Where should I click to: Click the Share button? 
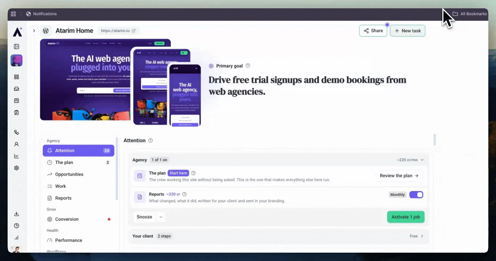click(x=373, y=31)
